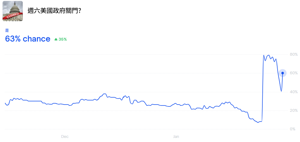Select the 是 outcome label
300x142 pixels.
pos(7,31)
